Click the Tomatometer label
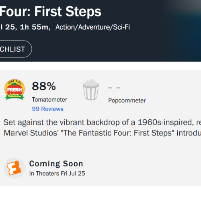Viewport: 201px width, 201px height. 49,100
